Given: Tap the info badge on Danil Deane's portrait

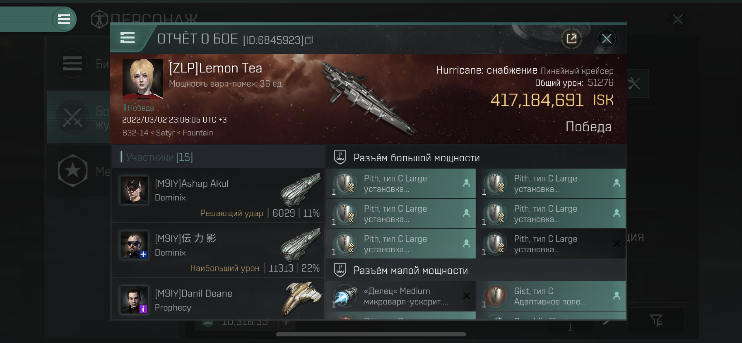Looking at the screenshot, I should coord(143,309).
